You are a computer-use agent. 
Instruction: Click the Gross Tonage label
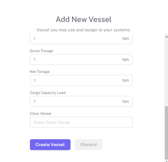point(41,51)
